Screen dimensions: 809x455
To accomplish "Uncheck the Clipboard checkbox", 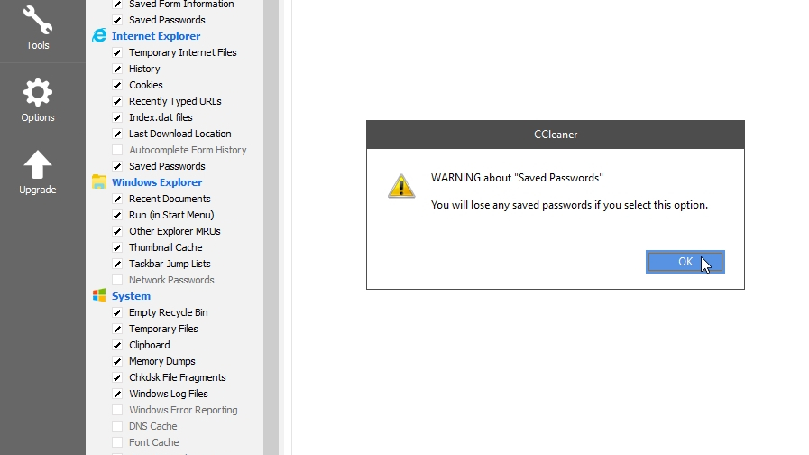I will pos(117,345).
